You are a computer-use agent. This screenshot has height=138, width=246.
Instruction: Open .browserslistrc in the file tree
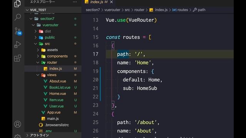(x=53, y=125)
